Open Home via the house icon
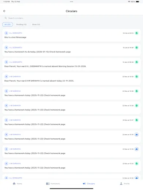Viewport: 143px width, 190px height. [14, 184]
